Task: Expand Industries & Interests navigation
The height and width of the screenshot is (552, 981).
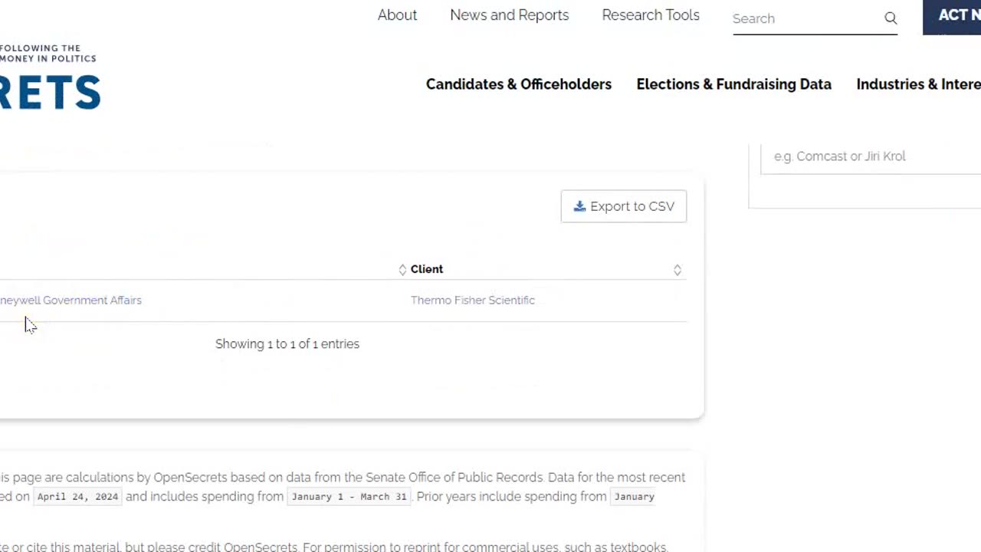Action: click(918, 84)
